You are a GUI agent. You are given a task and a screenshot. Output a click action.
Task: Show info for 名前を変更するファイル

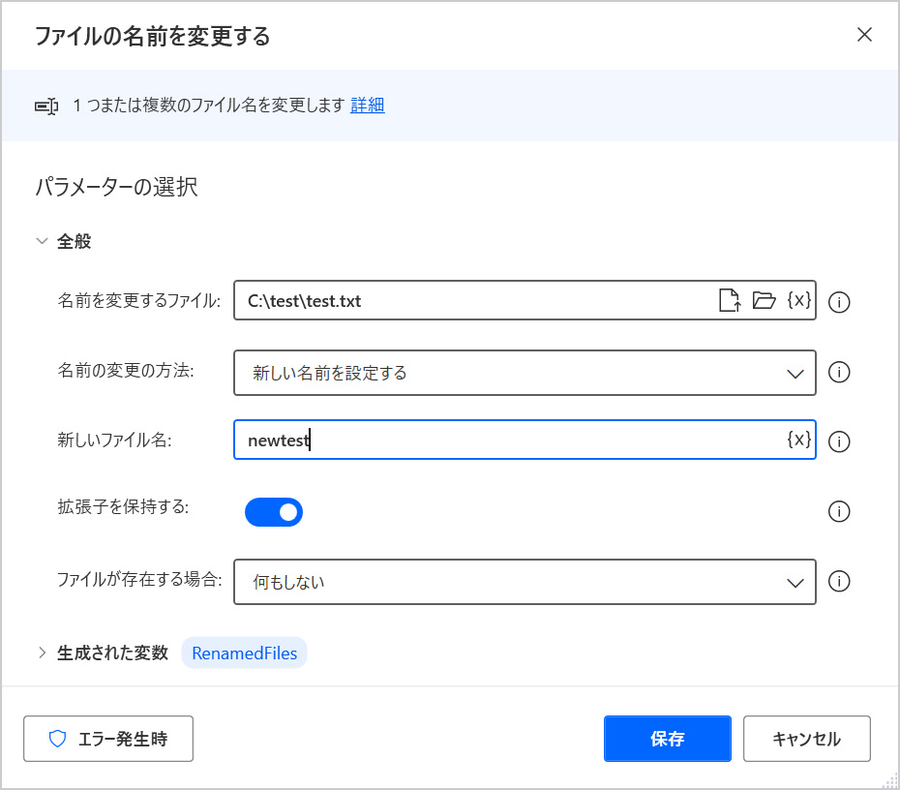(840, 302)
